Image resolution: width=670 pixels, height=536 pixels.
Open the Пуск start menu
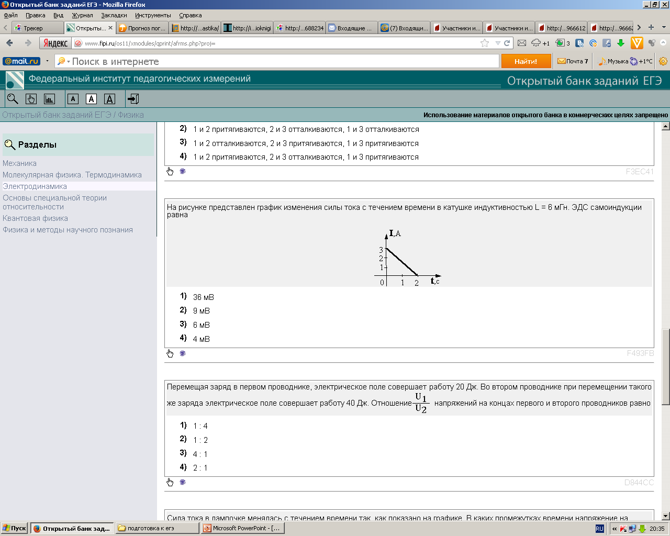(x=14, y=528)
